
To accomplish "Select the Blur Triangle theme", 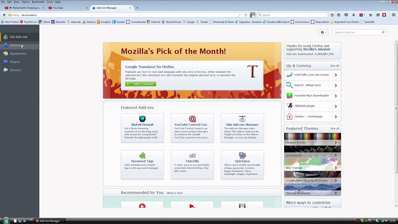I will coord(312,165).
